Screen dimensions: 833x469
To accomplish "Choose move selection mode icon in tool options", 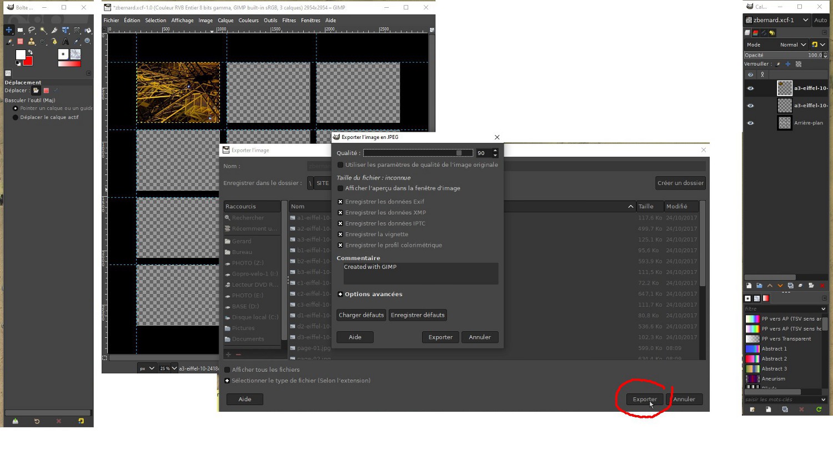I will (x=46, y=91).
